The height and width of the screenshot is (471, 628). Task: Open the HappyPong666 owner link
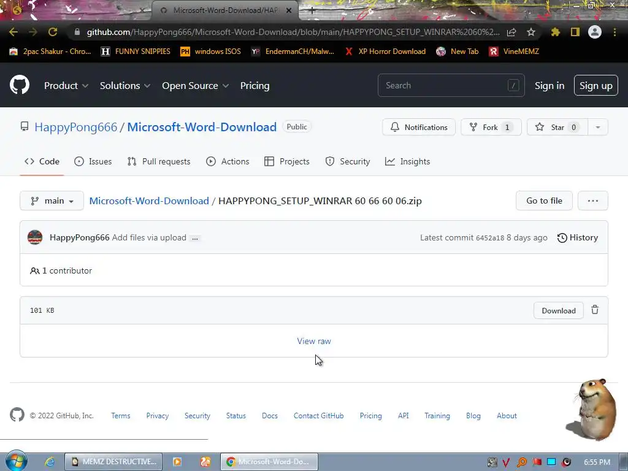pos(75,128)
